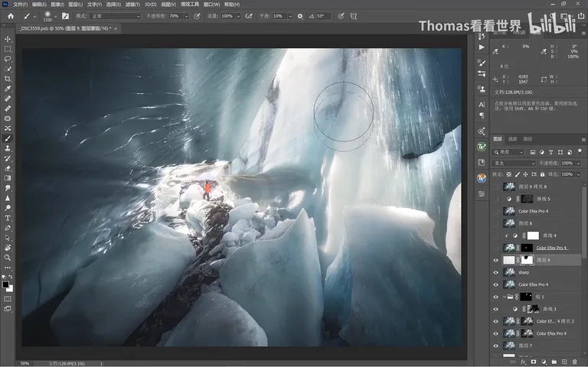
Task: Open the opacity 70% dropdown arrow
Action: (x=186, y=17)
